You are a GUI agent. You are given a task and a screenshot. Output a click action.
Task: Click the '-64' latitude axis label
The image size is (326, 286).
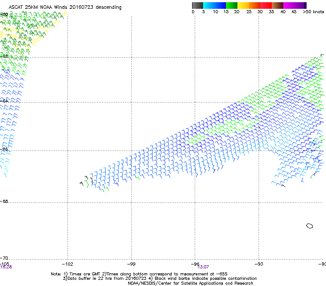click(x=4, y=101)
